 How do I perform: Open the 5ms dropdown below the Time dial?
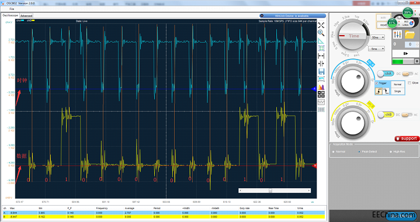(x=376, y=48)
